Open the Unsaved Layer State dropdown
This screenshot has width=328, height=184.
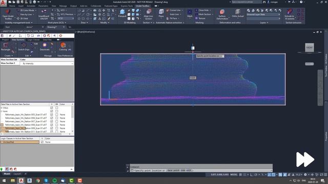263,15
